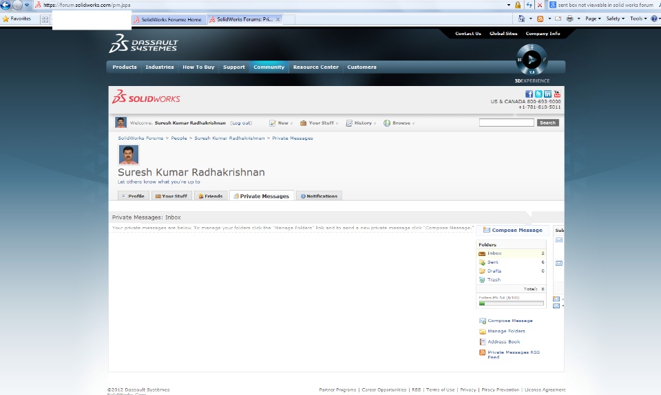Open the YouTube social icon
The width and height of the screenshot is (661, 395).
[x=557, y=94]
